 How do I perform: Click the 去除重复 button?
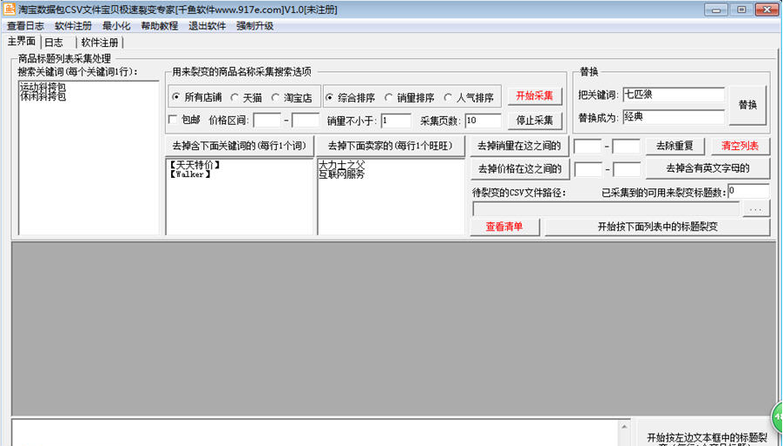674,146
